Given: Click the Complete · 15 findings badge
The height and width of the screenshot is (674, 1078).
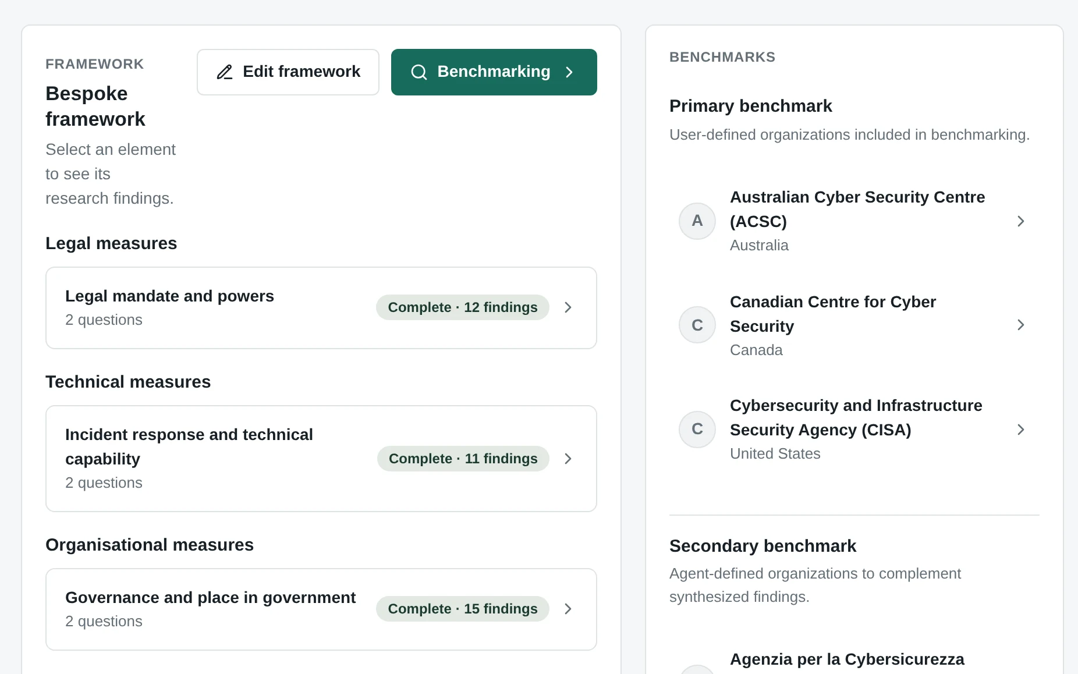Looking at the screenshot, I should [463, 609].
